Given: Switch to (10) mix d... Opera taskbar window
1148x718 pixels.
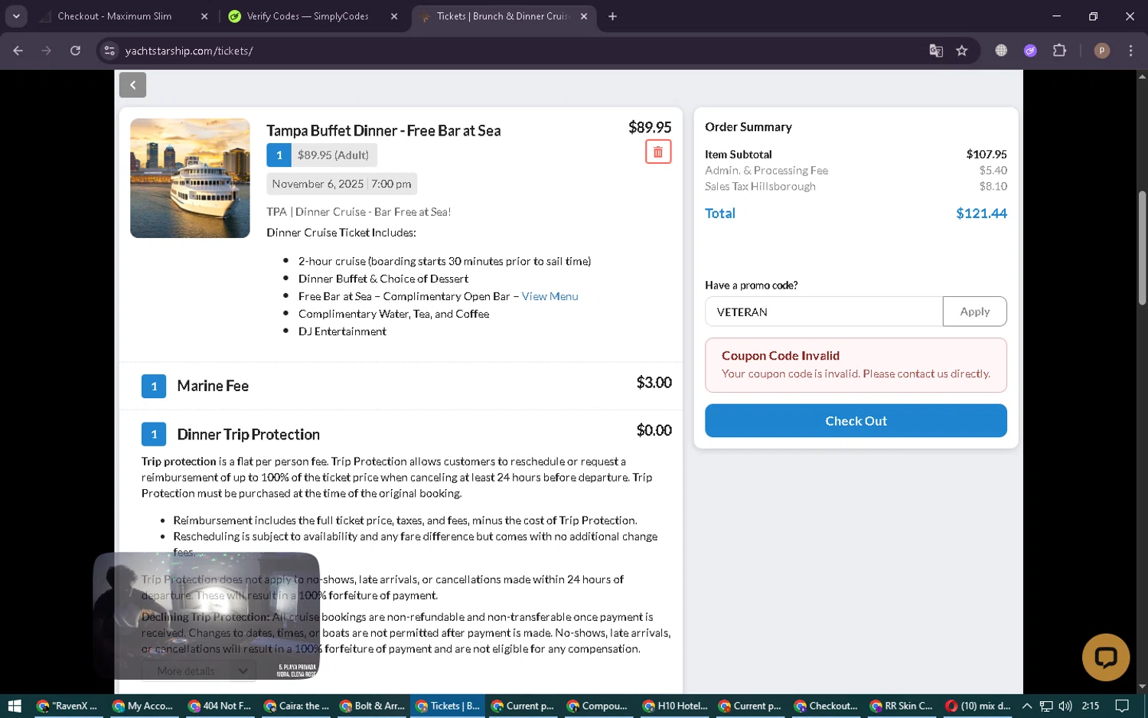Looking at the screenshot, I should point(977,706).
